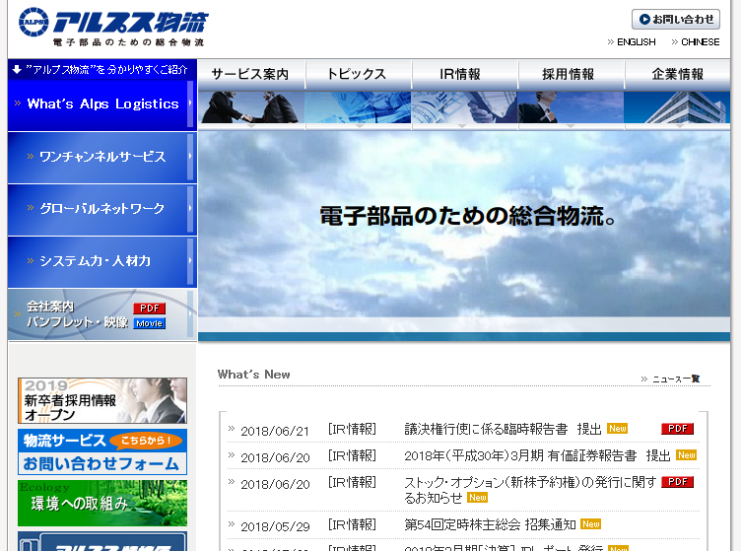Open the 企業情報 menu tab
The height and width of the screenshot is (551, 741).
click(677, 74)
